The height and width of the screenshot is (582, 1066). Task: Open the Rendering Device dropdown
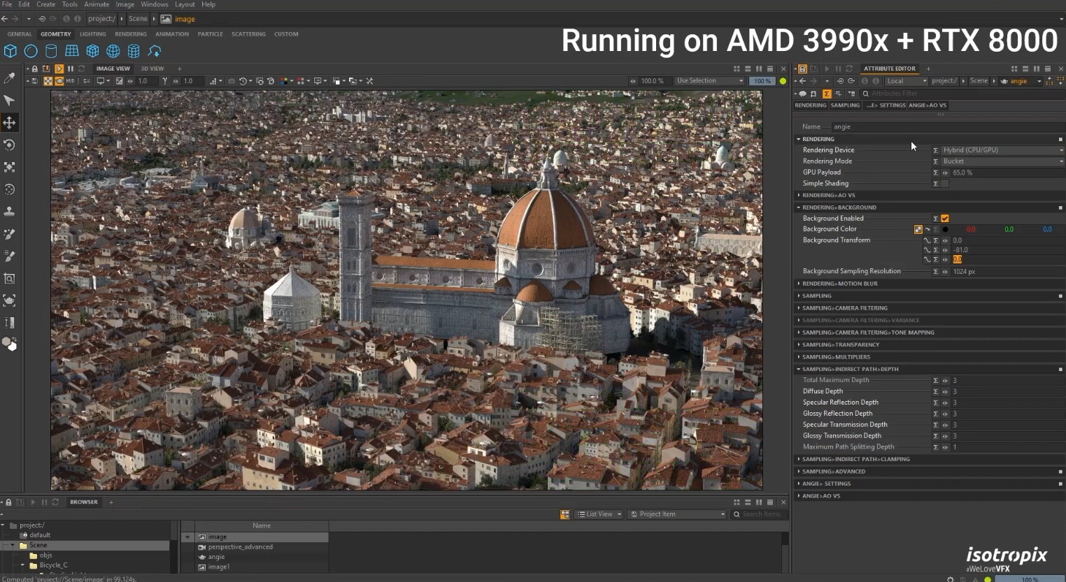pos(1002,150)
